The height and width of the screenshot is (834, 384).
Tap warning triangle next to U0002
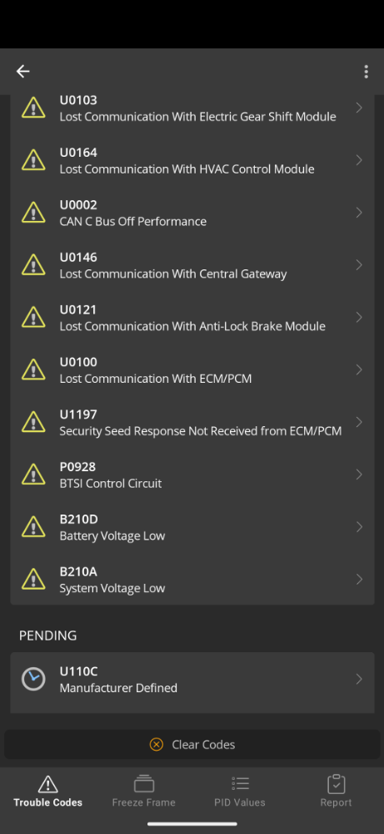point(33,212)
